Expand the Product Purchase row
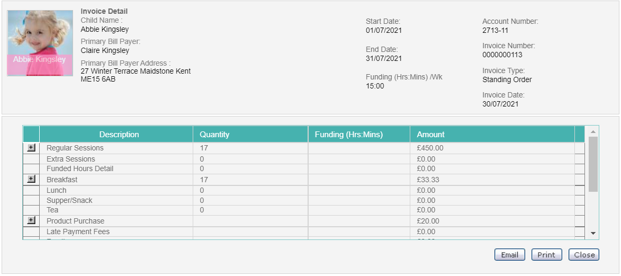Viewport: 621px width, 276px height. [x=31, y=220]
